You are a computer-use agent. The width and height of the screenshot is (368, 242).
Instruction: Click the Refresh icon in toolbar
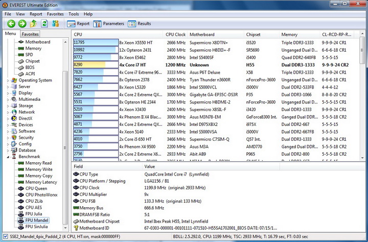point(44,24)
